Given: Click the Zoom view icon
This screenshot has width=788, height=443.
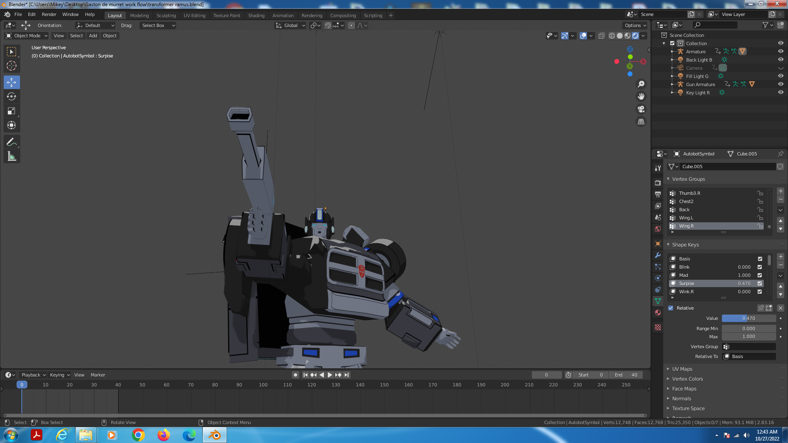Looking at the screenshot, I should tap(641, 84).
